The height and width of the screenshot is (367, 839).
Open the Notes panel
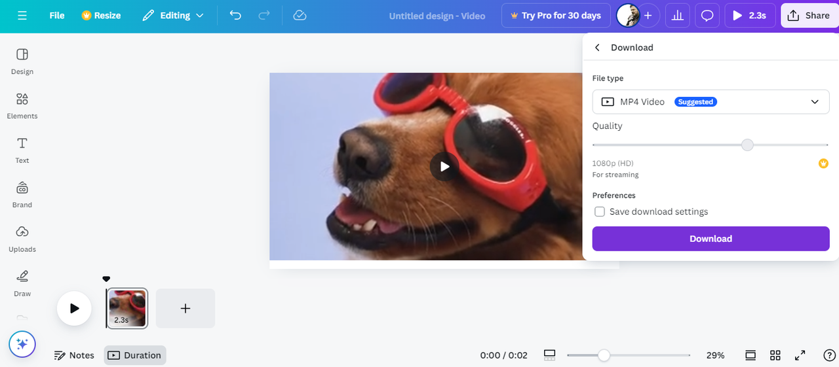(74, 355)
